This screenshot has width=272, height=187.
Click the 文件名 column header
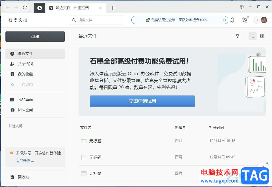86,128
